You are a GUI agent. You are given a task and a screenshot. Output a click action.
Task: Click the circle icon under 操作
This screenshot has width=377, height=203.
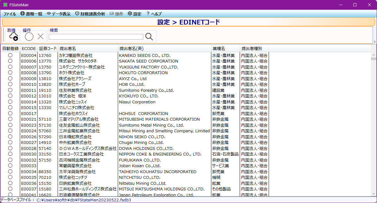(x=29, y=37)
